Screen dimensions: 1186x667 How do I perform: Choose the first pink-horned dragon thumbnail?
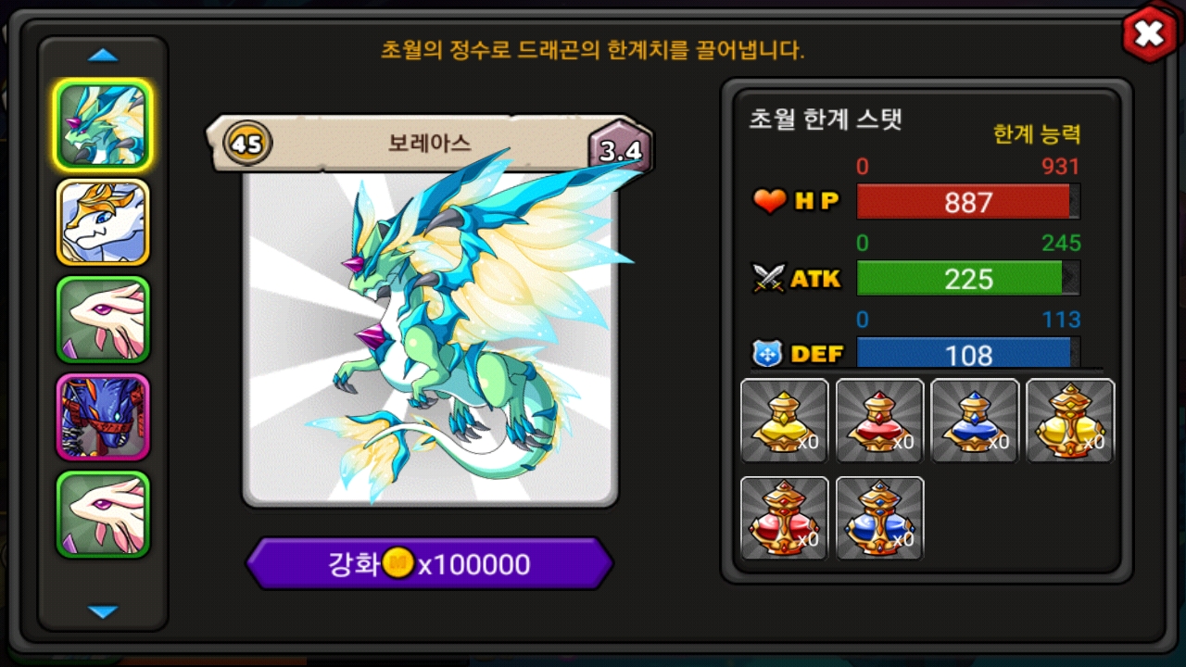pos(103,320)
